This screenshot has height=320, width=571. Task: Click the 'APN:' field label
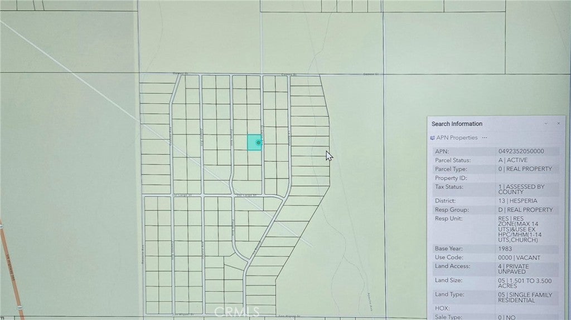442,151
